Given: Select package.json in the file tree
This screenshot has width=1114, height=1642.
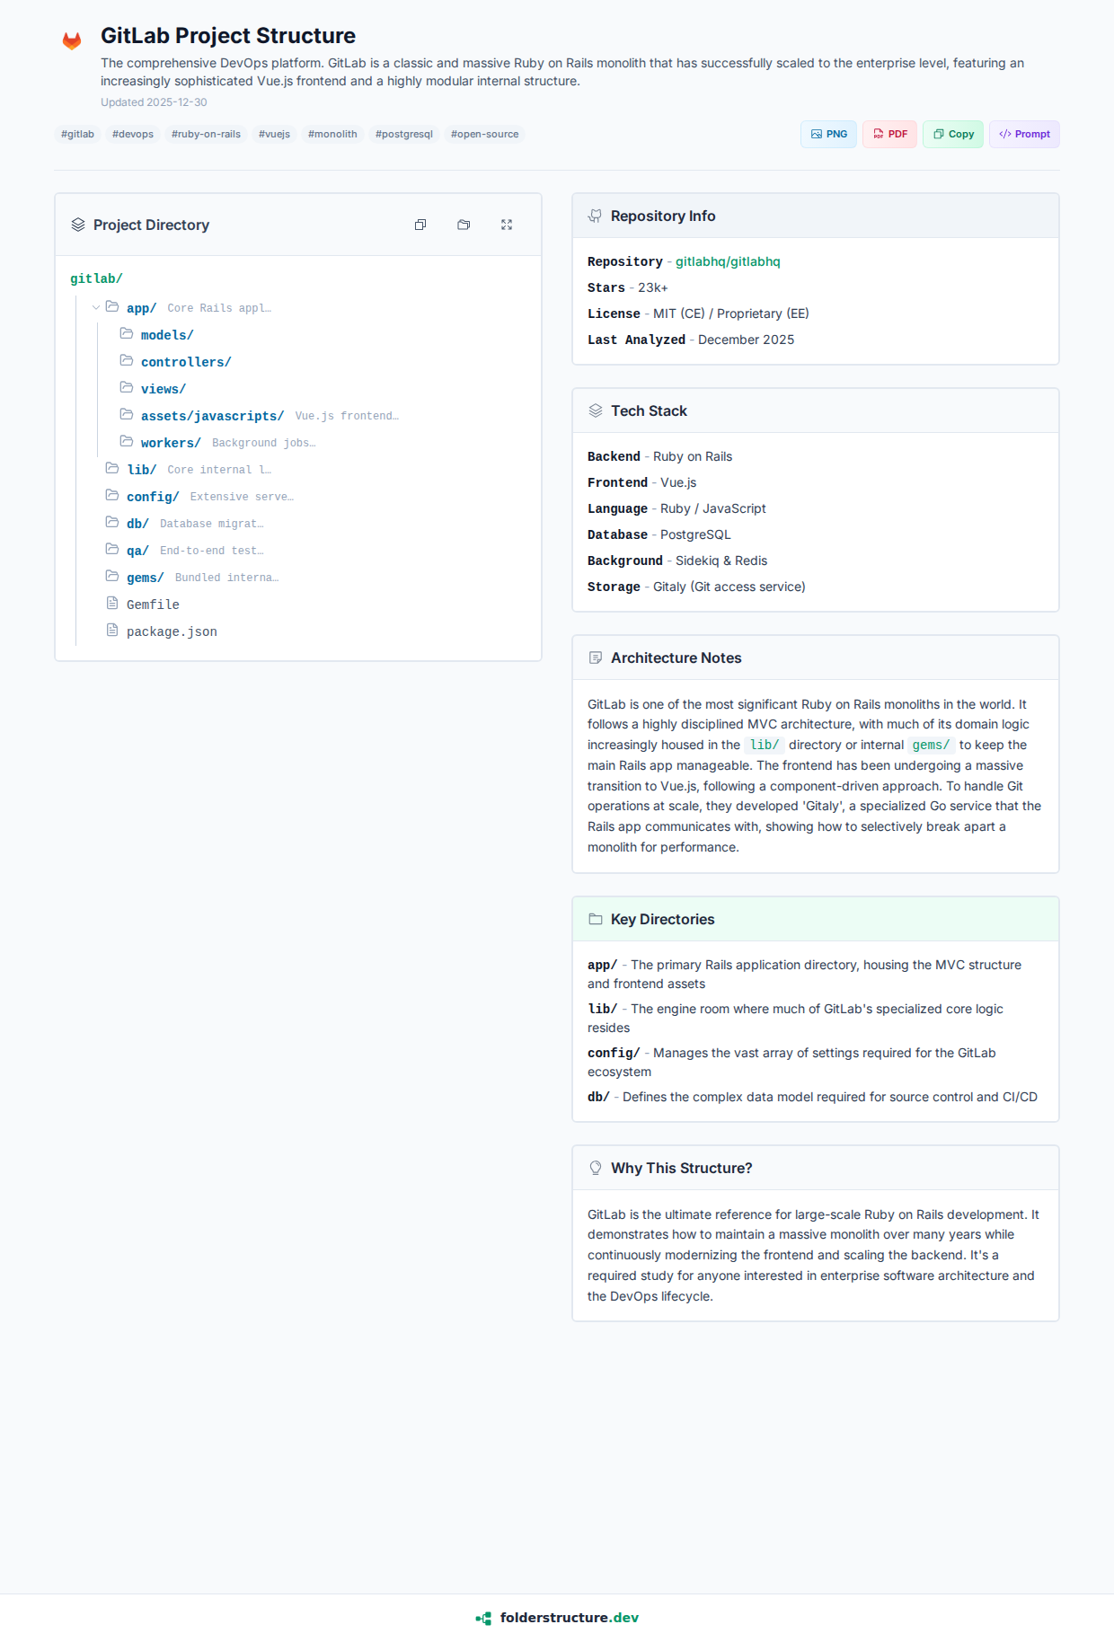Looking at the screenshot, I should tap(172, 631).
